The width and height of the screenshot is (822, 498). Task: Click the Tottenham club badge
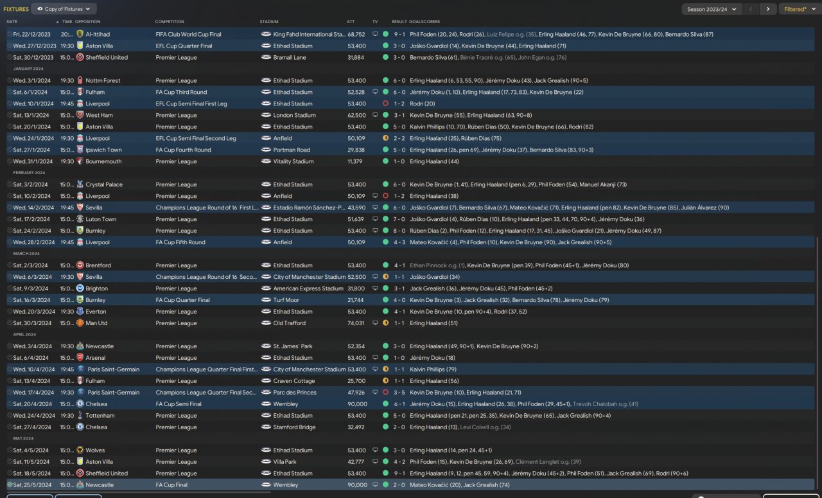pyautogui.click(x=80, y=416)
